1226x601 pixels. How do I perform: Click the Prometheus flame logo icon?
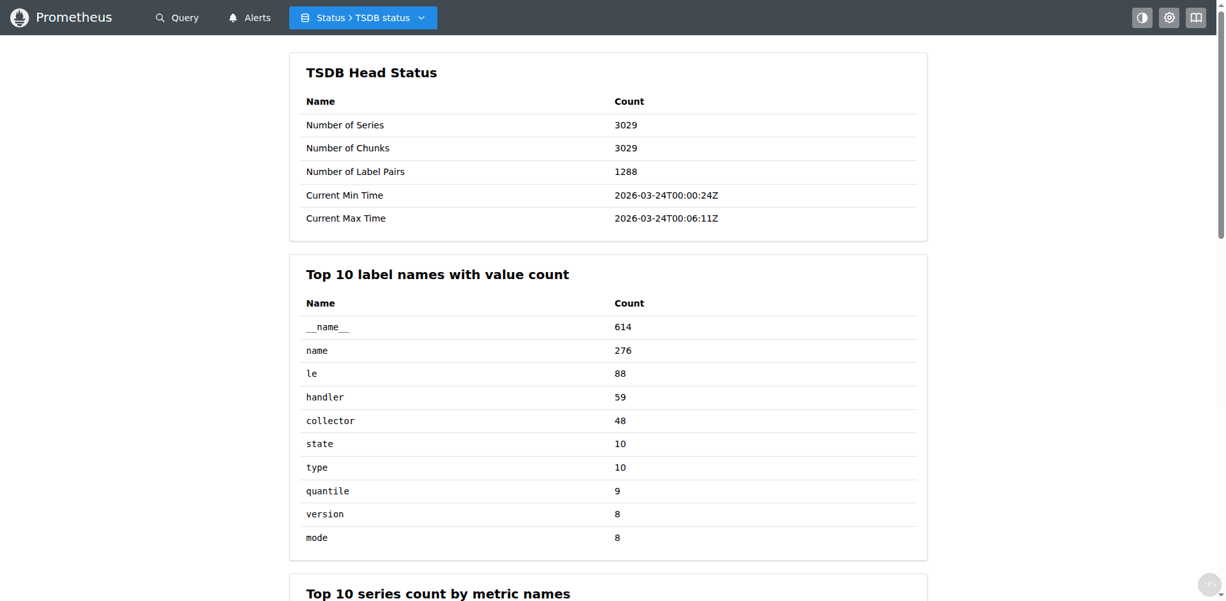[19, 17]
